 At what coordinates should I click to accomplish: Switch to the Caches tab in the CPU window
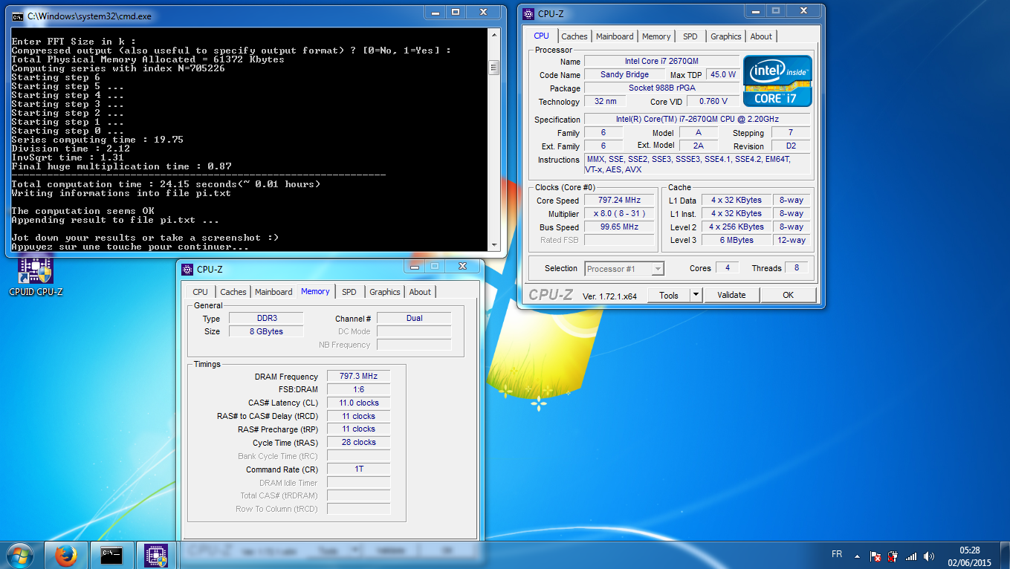(x=574, y=36)
